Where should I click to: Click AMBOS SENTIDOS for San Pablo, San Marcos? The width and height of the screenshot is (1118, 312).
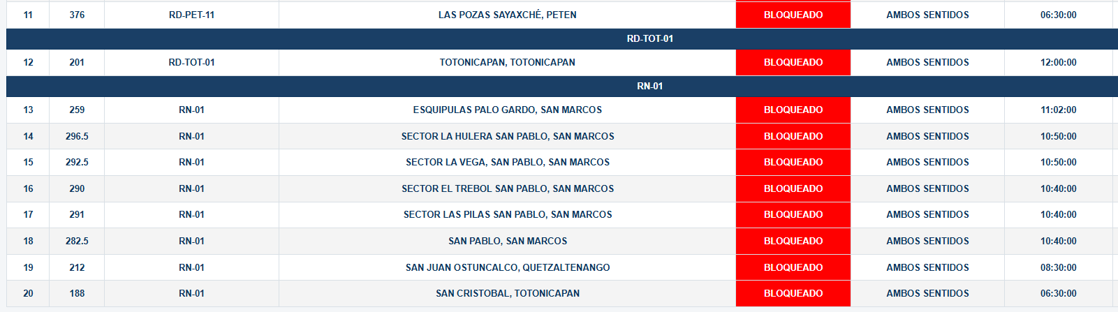click(x=927, y=241)
